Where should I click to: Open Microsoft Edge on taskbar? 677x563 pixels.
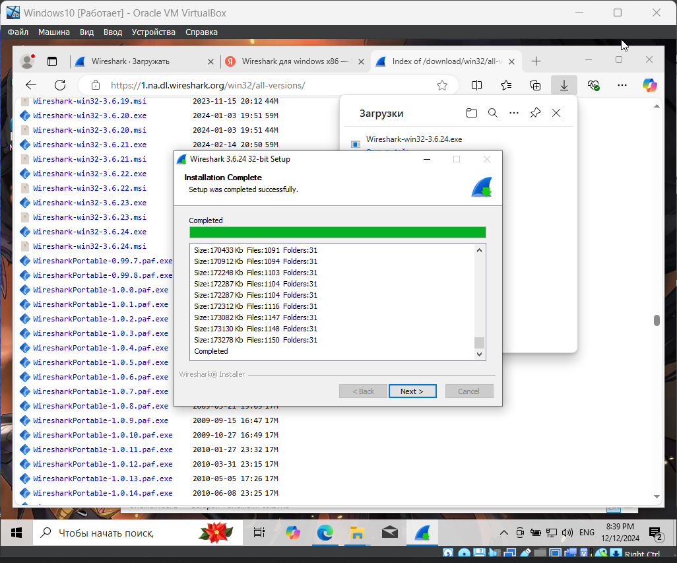click(x=325, y=533)
